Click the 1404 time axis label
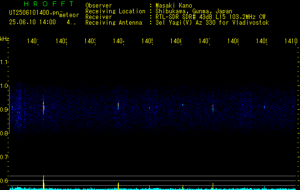The image size is (300, 190). pos(119,41)
